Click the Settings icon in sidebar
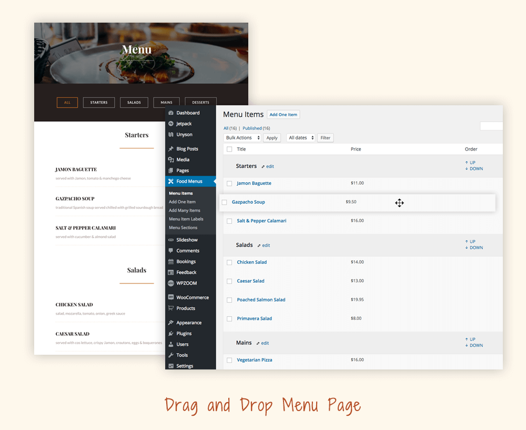Image resolution: width=526 pixels, height=430 pixels. [x=171, y=366]
